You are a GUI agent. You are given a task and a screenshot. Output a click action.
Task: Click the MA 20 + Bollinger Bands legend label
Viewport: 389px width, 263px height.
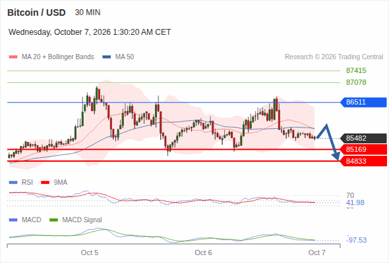tap(58, 57)
